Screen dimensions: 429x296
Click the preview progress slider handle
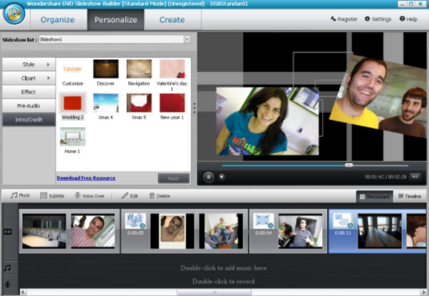[x=349, y=166]
